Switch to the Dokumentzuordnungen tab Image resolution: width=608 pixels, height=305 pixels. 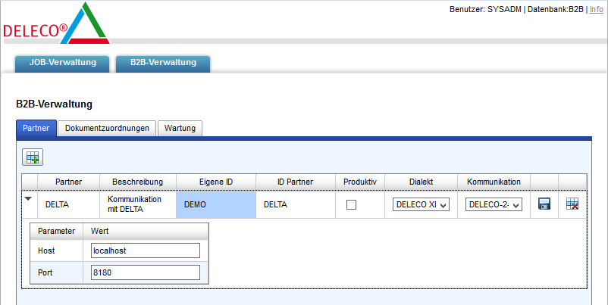tap(107, 129)
